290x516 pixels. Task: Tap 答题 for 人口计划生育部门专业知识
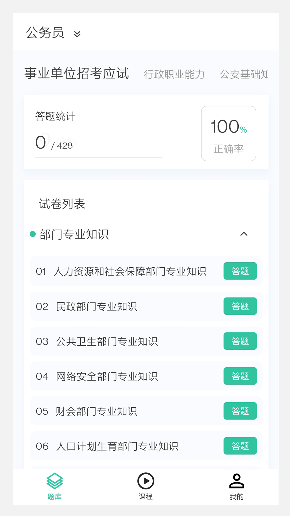coord(240,446)
